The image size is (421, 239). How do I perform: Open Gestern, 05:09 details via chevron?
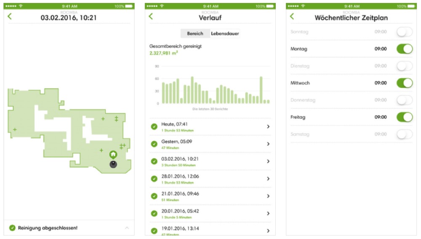click(x=268, y=144)
